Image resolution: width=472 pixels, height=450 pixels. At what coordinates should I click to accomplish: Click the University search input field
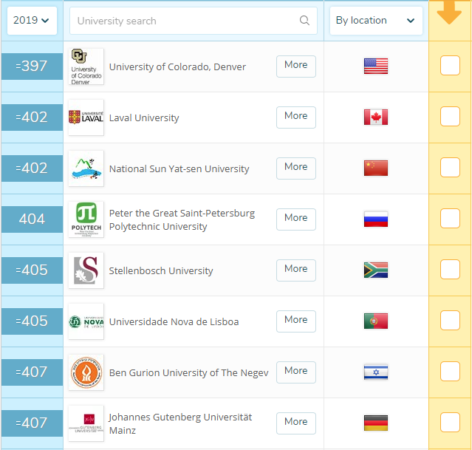(x=185, y=21)
